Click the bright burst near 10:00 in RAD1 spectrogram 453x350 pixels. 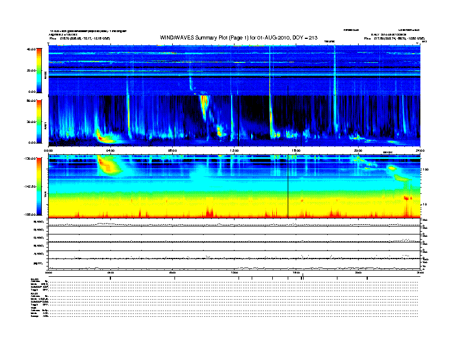pyautogui.click(x=204, y=107)
